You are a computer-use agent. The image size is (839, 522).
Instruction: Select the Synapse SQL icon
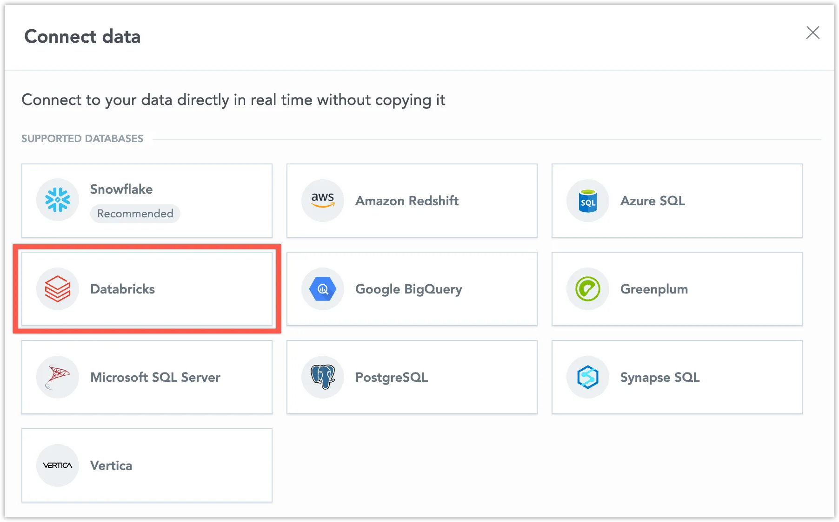587,377
